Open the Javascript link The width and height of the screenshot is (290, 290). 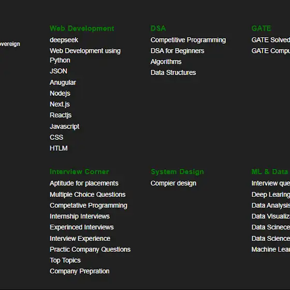(64, 126)
